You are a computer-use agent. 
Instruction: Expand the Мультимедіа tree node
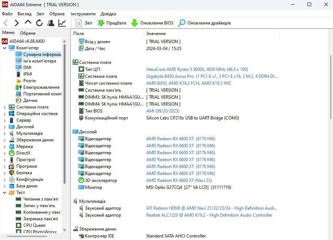click(4, 134)
